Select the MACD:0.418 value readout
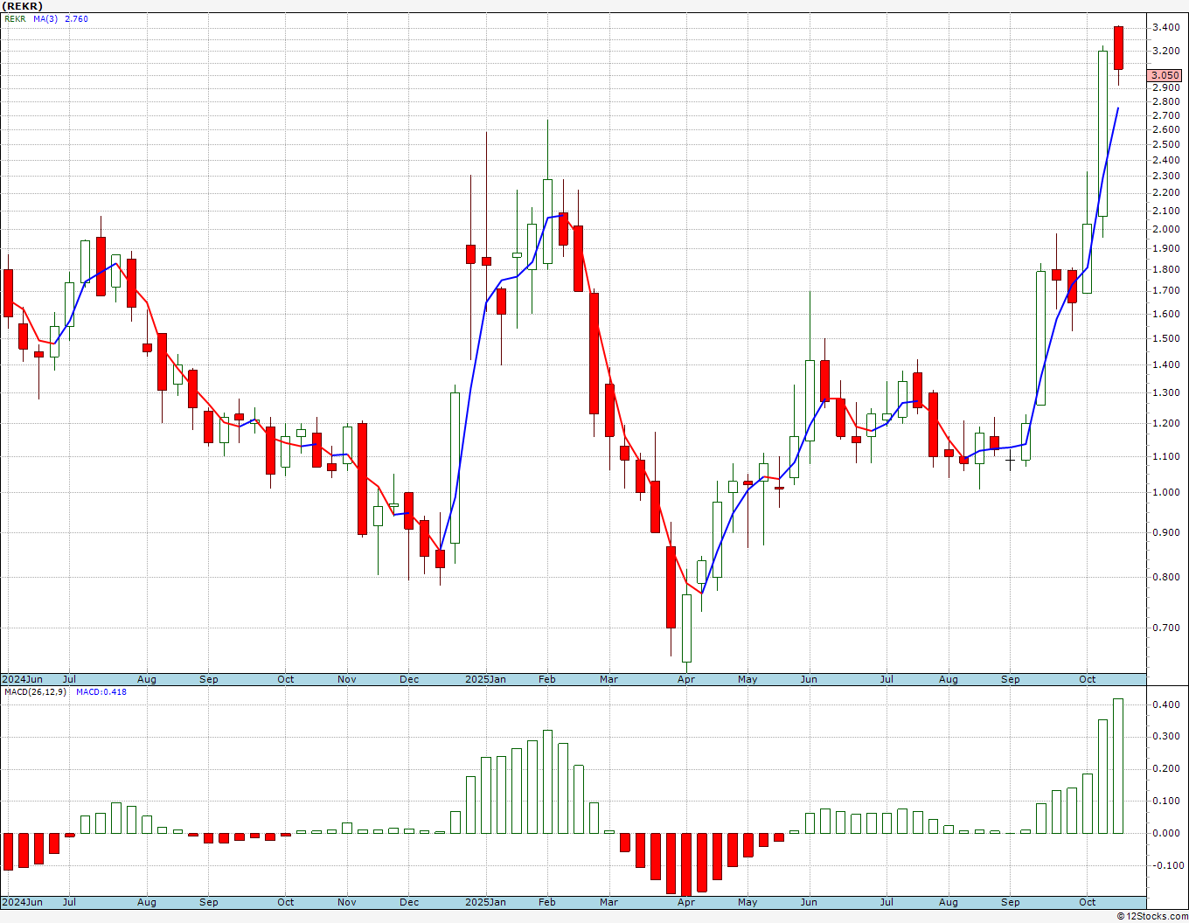Screen dimensions: 1189x923 point(101,692)
